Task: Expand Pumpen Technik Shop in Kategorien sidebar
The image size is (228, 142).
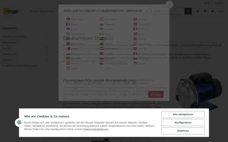Action: pos(46,37)
